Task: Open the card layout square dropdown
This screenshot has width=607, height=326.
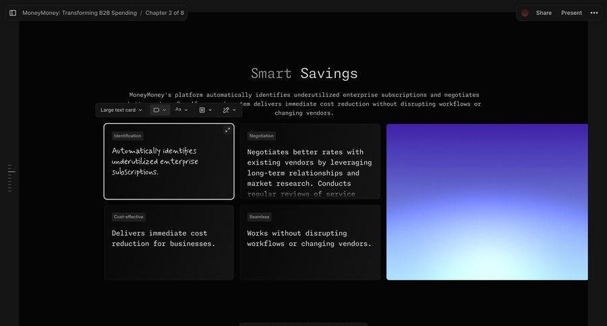Action: (x=206, y=110)
